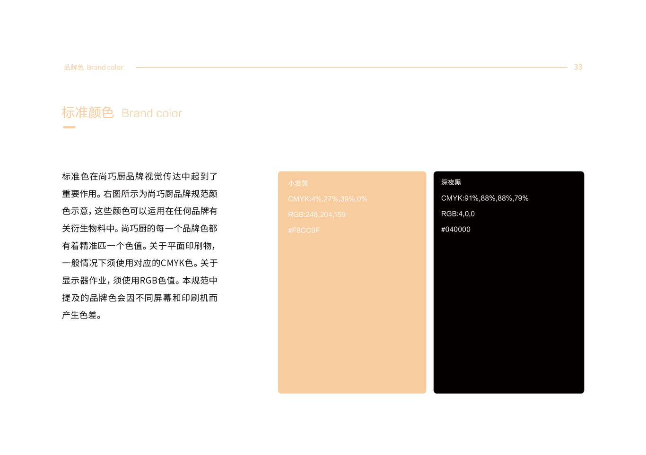The height and width of the screenshot is (455, 646).
Task: Select text 'RGB:248,204,159'
Action: coord(317,215)
